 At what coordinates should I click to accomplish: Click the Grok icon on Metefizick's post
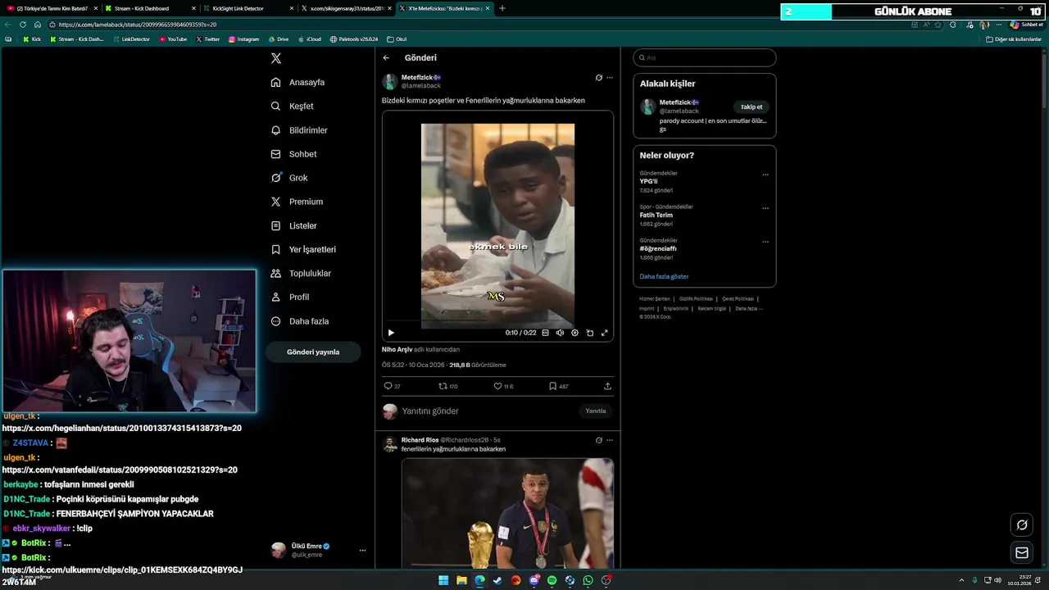(x=598, y=78)
